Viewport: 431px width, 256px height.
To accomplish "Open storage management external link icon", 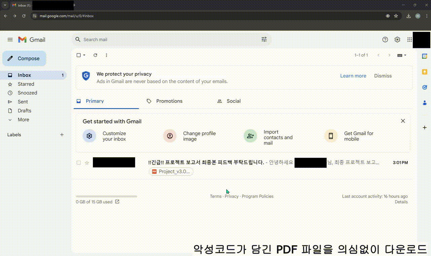I will click(117, 202).
